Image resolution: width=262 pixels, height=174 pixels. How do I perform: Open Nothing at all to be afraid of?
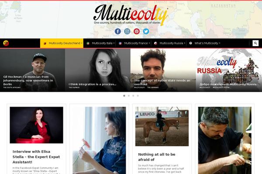pyautogui.click(x=157, y=157)
